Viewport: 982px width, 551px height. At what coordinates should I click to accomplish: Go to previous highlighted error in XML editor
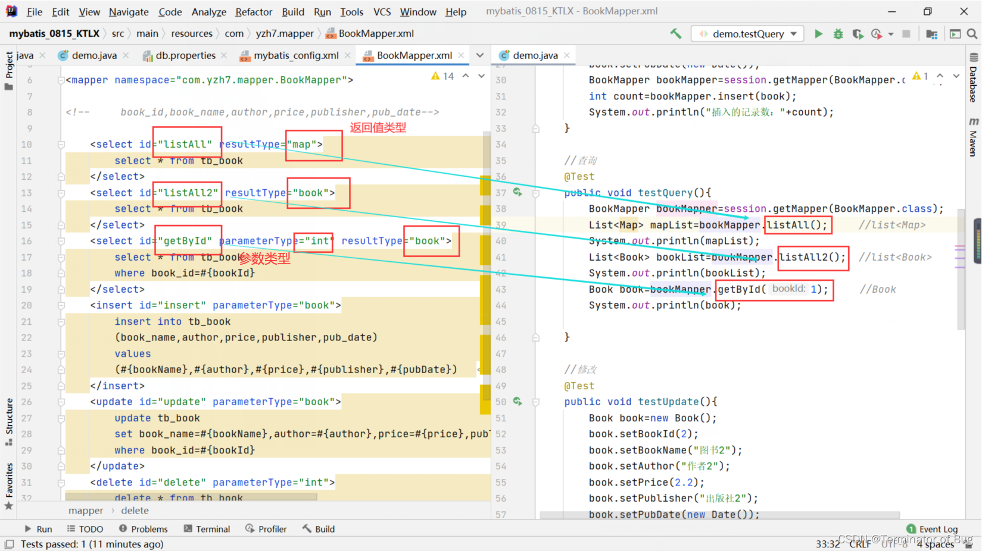(466, 76)
